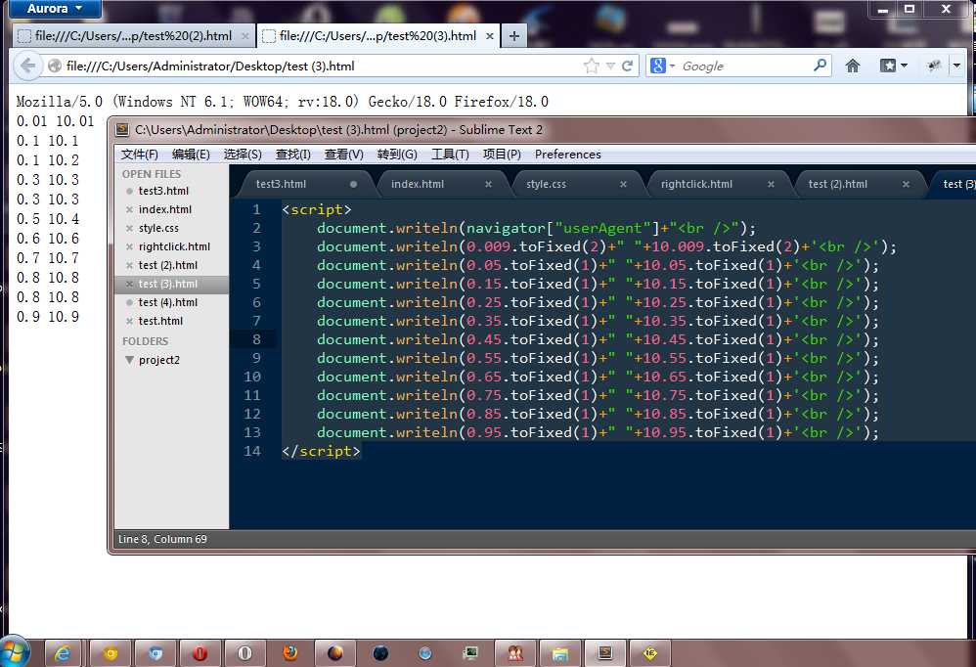Open the 工具(T) menu
The width and height of the screenshot is (976, 667).
coord(450,155)
